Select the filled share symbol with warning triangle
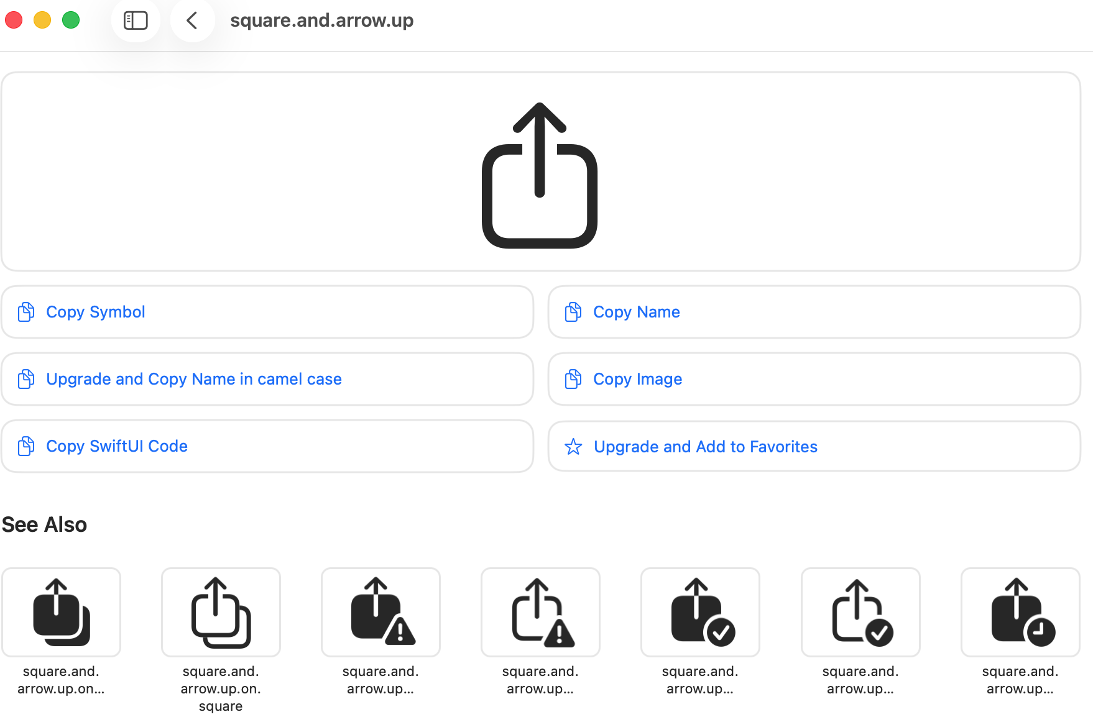The width and height of the screenshot is (1093, 717). pos(380,612)
